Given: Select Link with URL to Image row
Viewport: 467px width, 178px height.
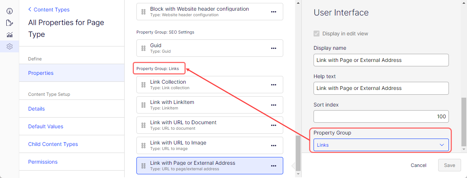Looking at the screenshot, I should [210, 146].
